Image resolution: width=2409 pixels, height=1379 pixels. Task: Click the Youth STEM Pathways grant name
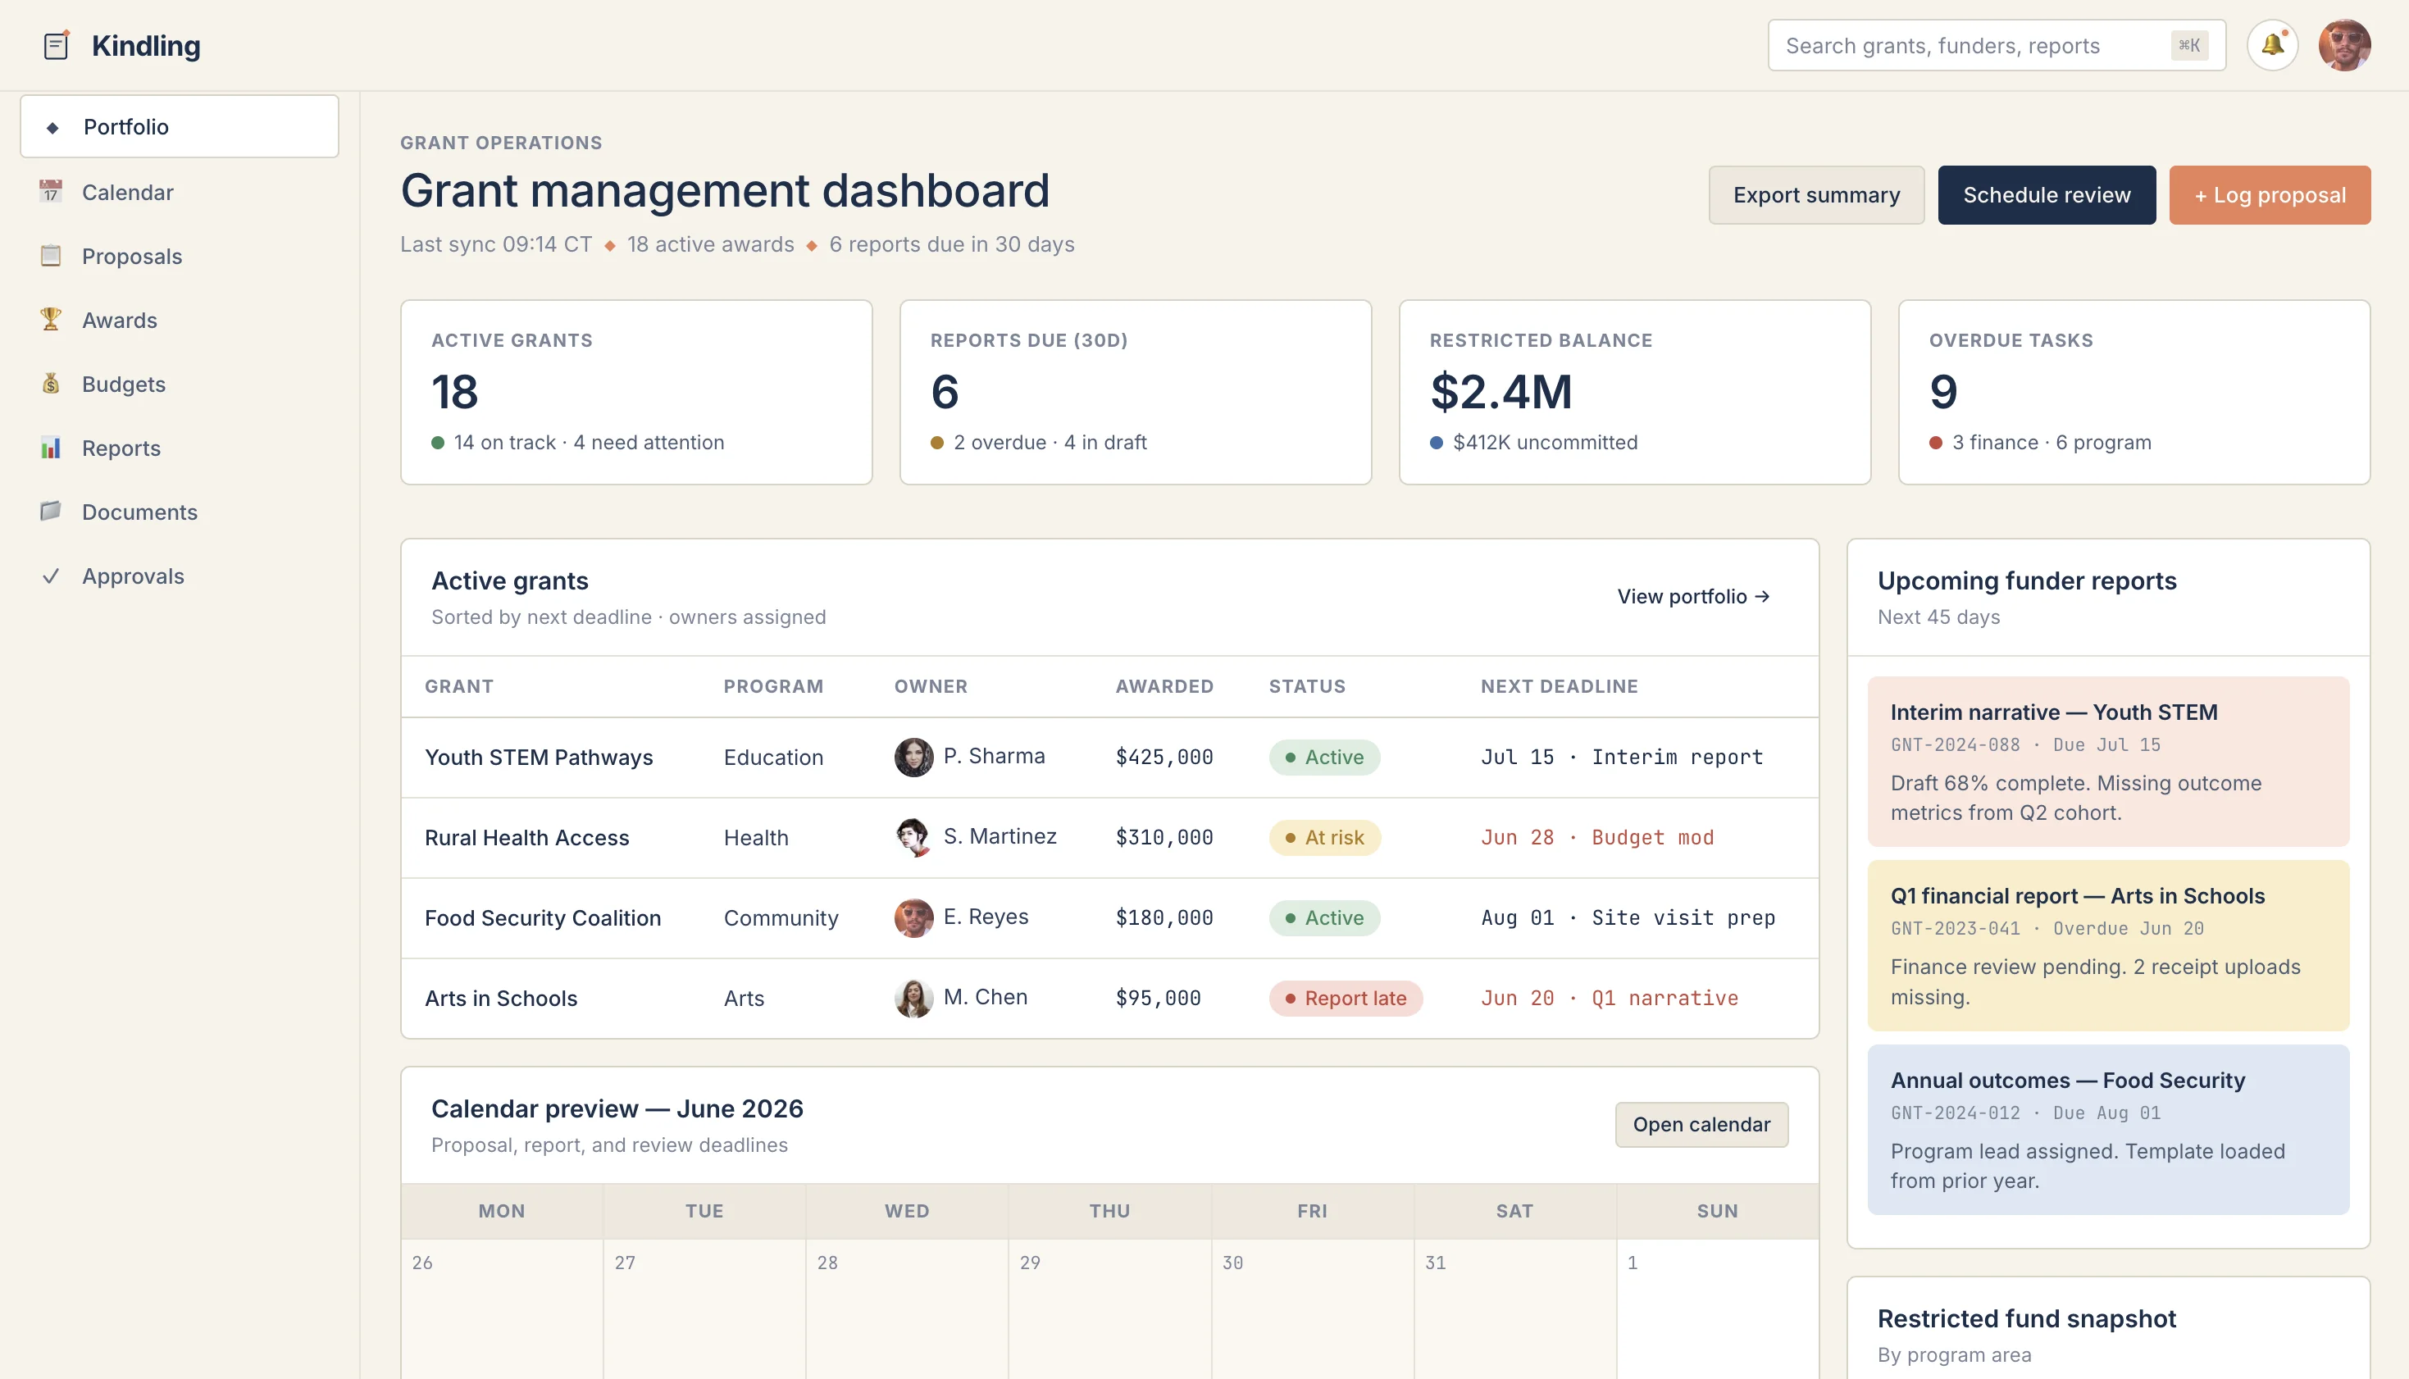[539, 757]
